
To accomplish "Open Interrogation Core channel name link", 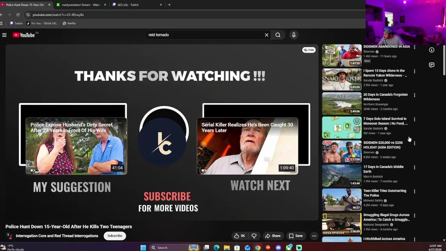I will click(57, 236).
